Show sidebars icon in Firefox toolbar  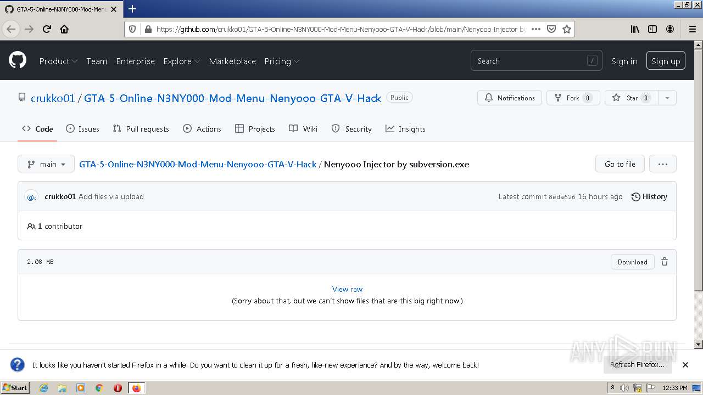point(652,29)
